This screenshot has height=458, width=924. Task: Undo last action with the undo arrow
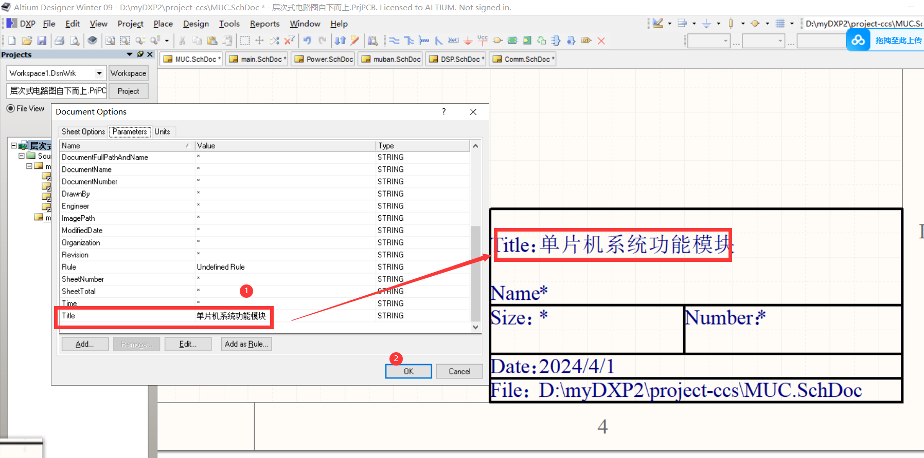coord(307,41)
